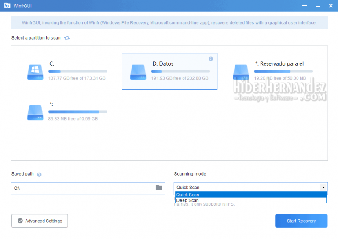
Task: Open Advanced Settings
Action: pyautogui.click(x=40, y=221)
